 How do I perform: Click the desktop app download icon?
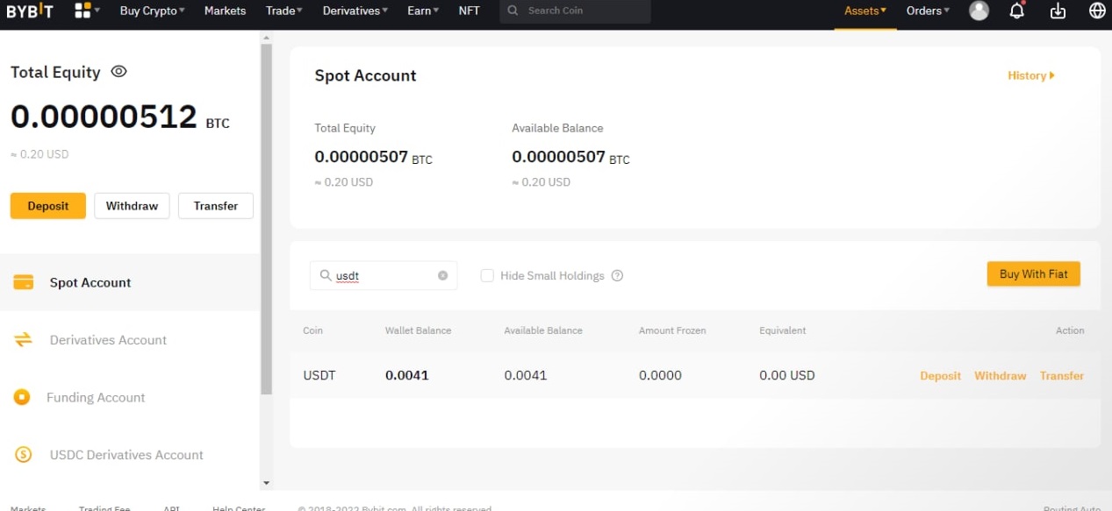click(x=1057, y=11)
